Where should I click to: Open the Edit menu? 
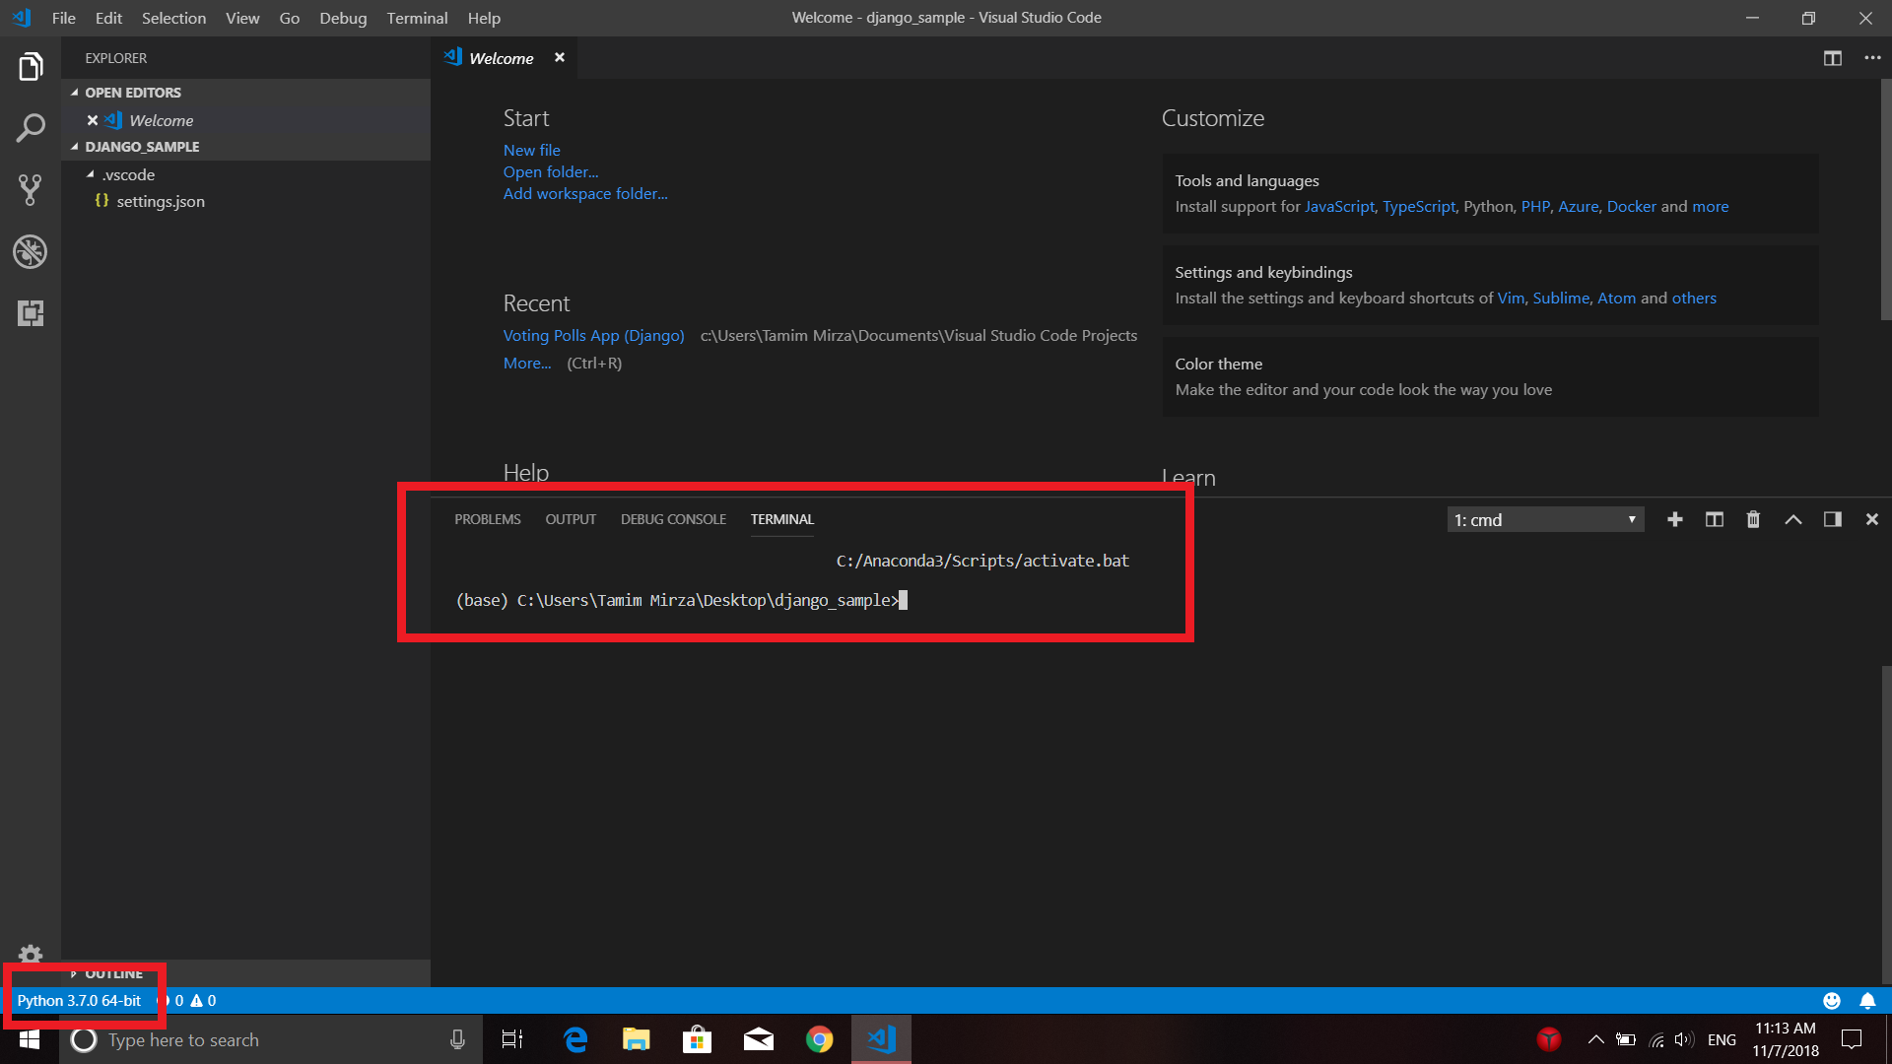tap(108, 18)
